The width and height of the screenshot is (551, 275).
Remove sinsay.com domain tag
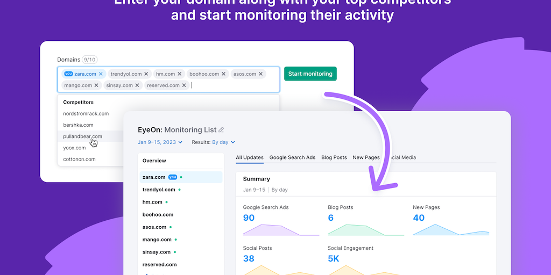coord(137,85)
